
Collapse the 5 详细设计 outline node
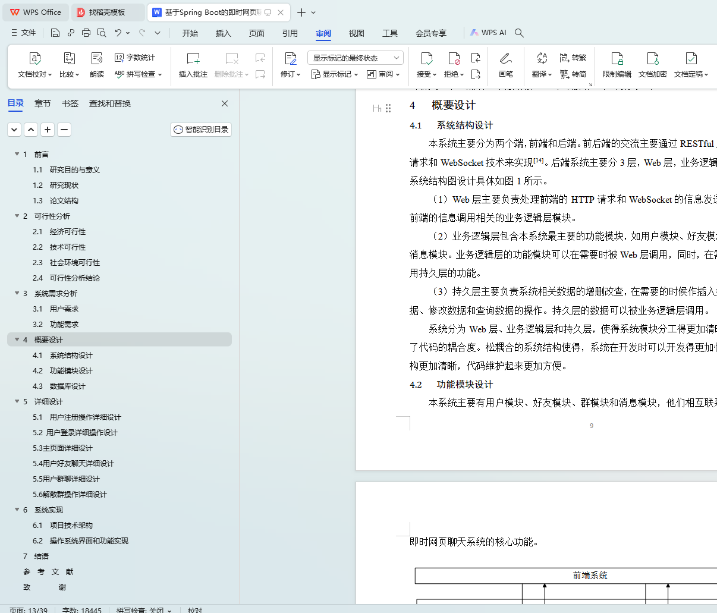coord(17,401)
